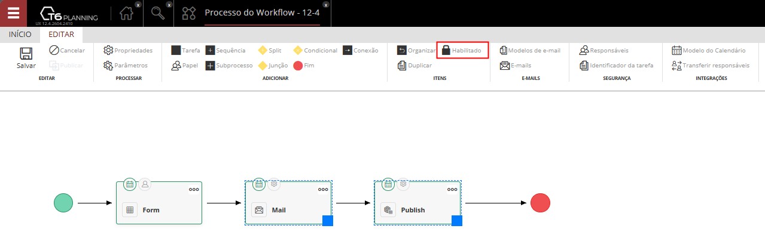The width and height of the screenshot is (765, 247).
Task: Click the workflow diagram tab icon
Action: [x=188, y=13]
